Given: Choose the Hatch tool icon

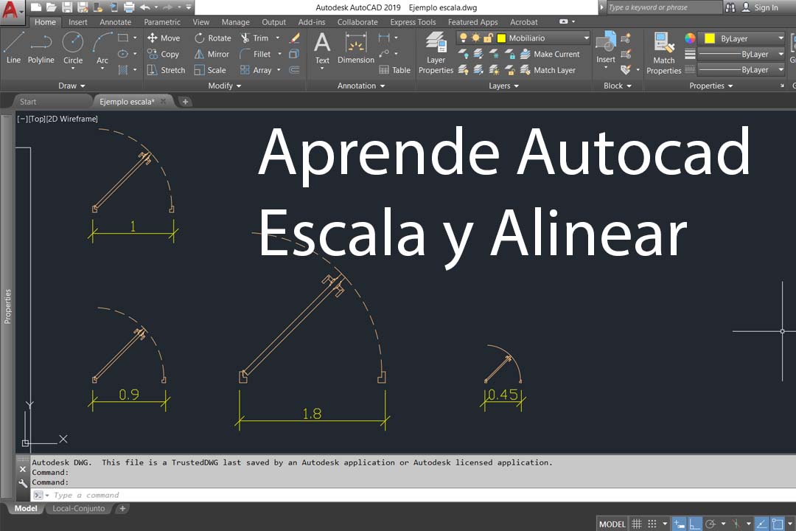Looking at the screenshot, I should pyautogui.click(x=123, y=69).
